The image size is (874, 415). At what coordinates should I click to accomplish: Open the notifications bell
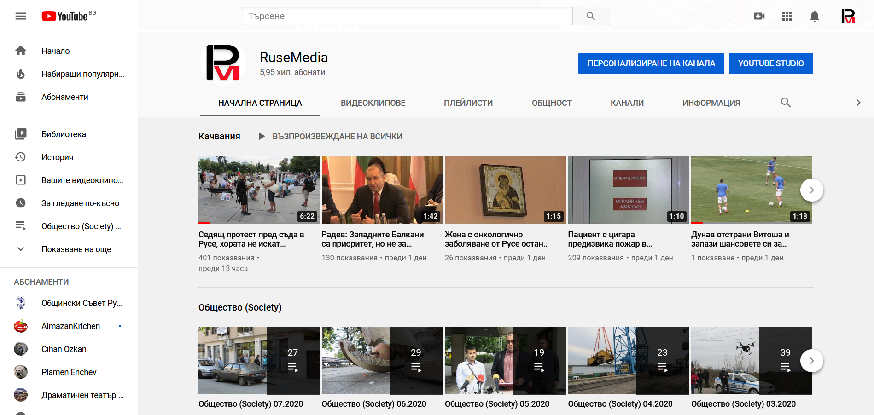pos(815,16)
